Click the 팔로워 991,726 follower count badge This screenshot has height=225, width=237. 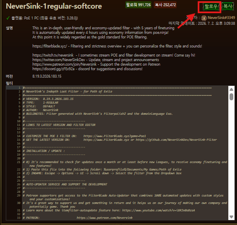pos(138,5)
